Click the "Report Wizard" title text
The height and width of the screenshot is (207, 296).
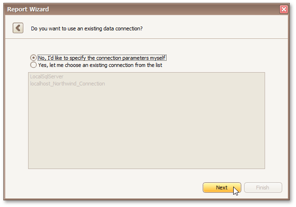point(28,9)
